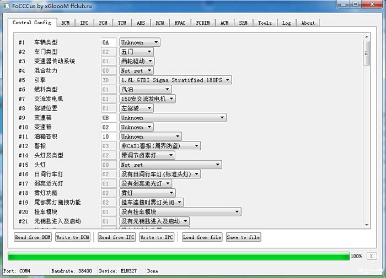Viewport: 386px width, 278px height.
Task: Select the PCM tab
Action: [103, 23]
